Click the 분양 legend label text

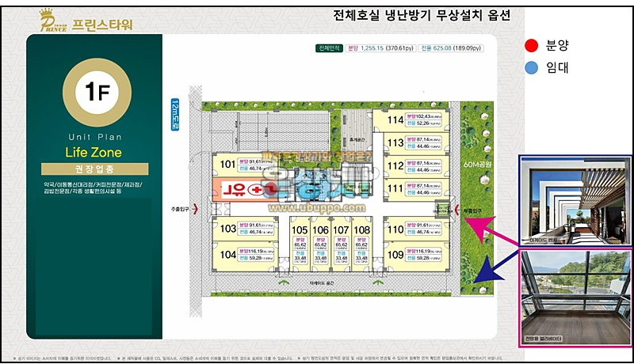557,45
